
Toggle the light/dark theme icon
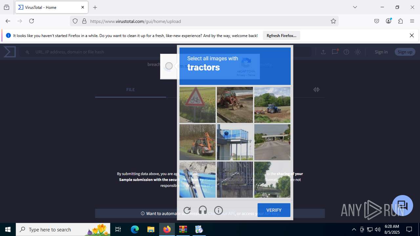point(358,52)
